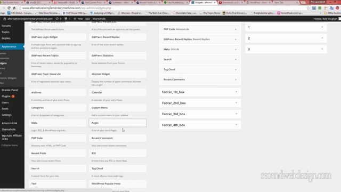341x192 pixels.
Task: Select the (bbPress) Recent Topics widget
Action: [58, 55]
